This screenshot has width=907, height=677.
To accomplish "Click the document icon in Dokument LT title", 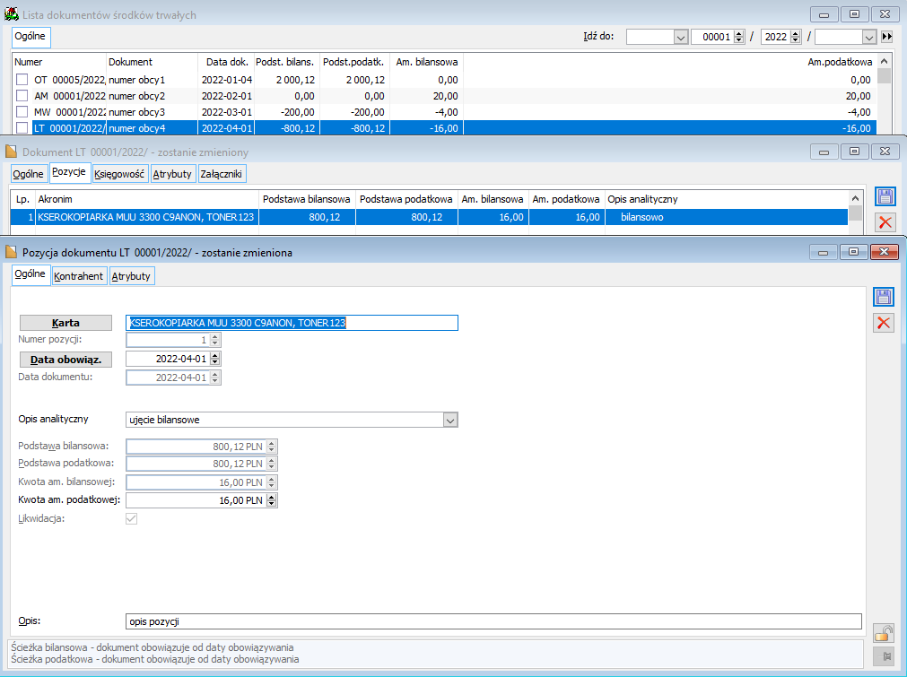I will tap(11, 152).
